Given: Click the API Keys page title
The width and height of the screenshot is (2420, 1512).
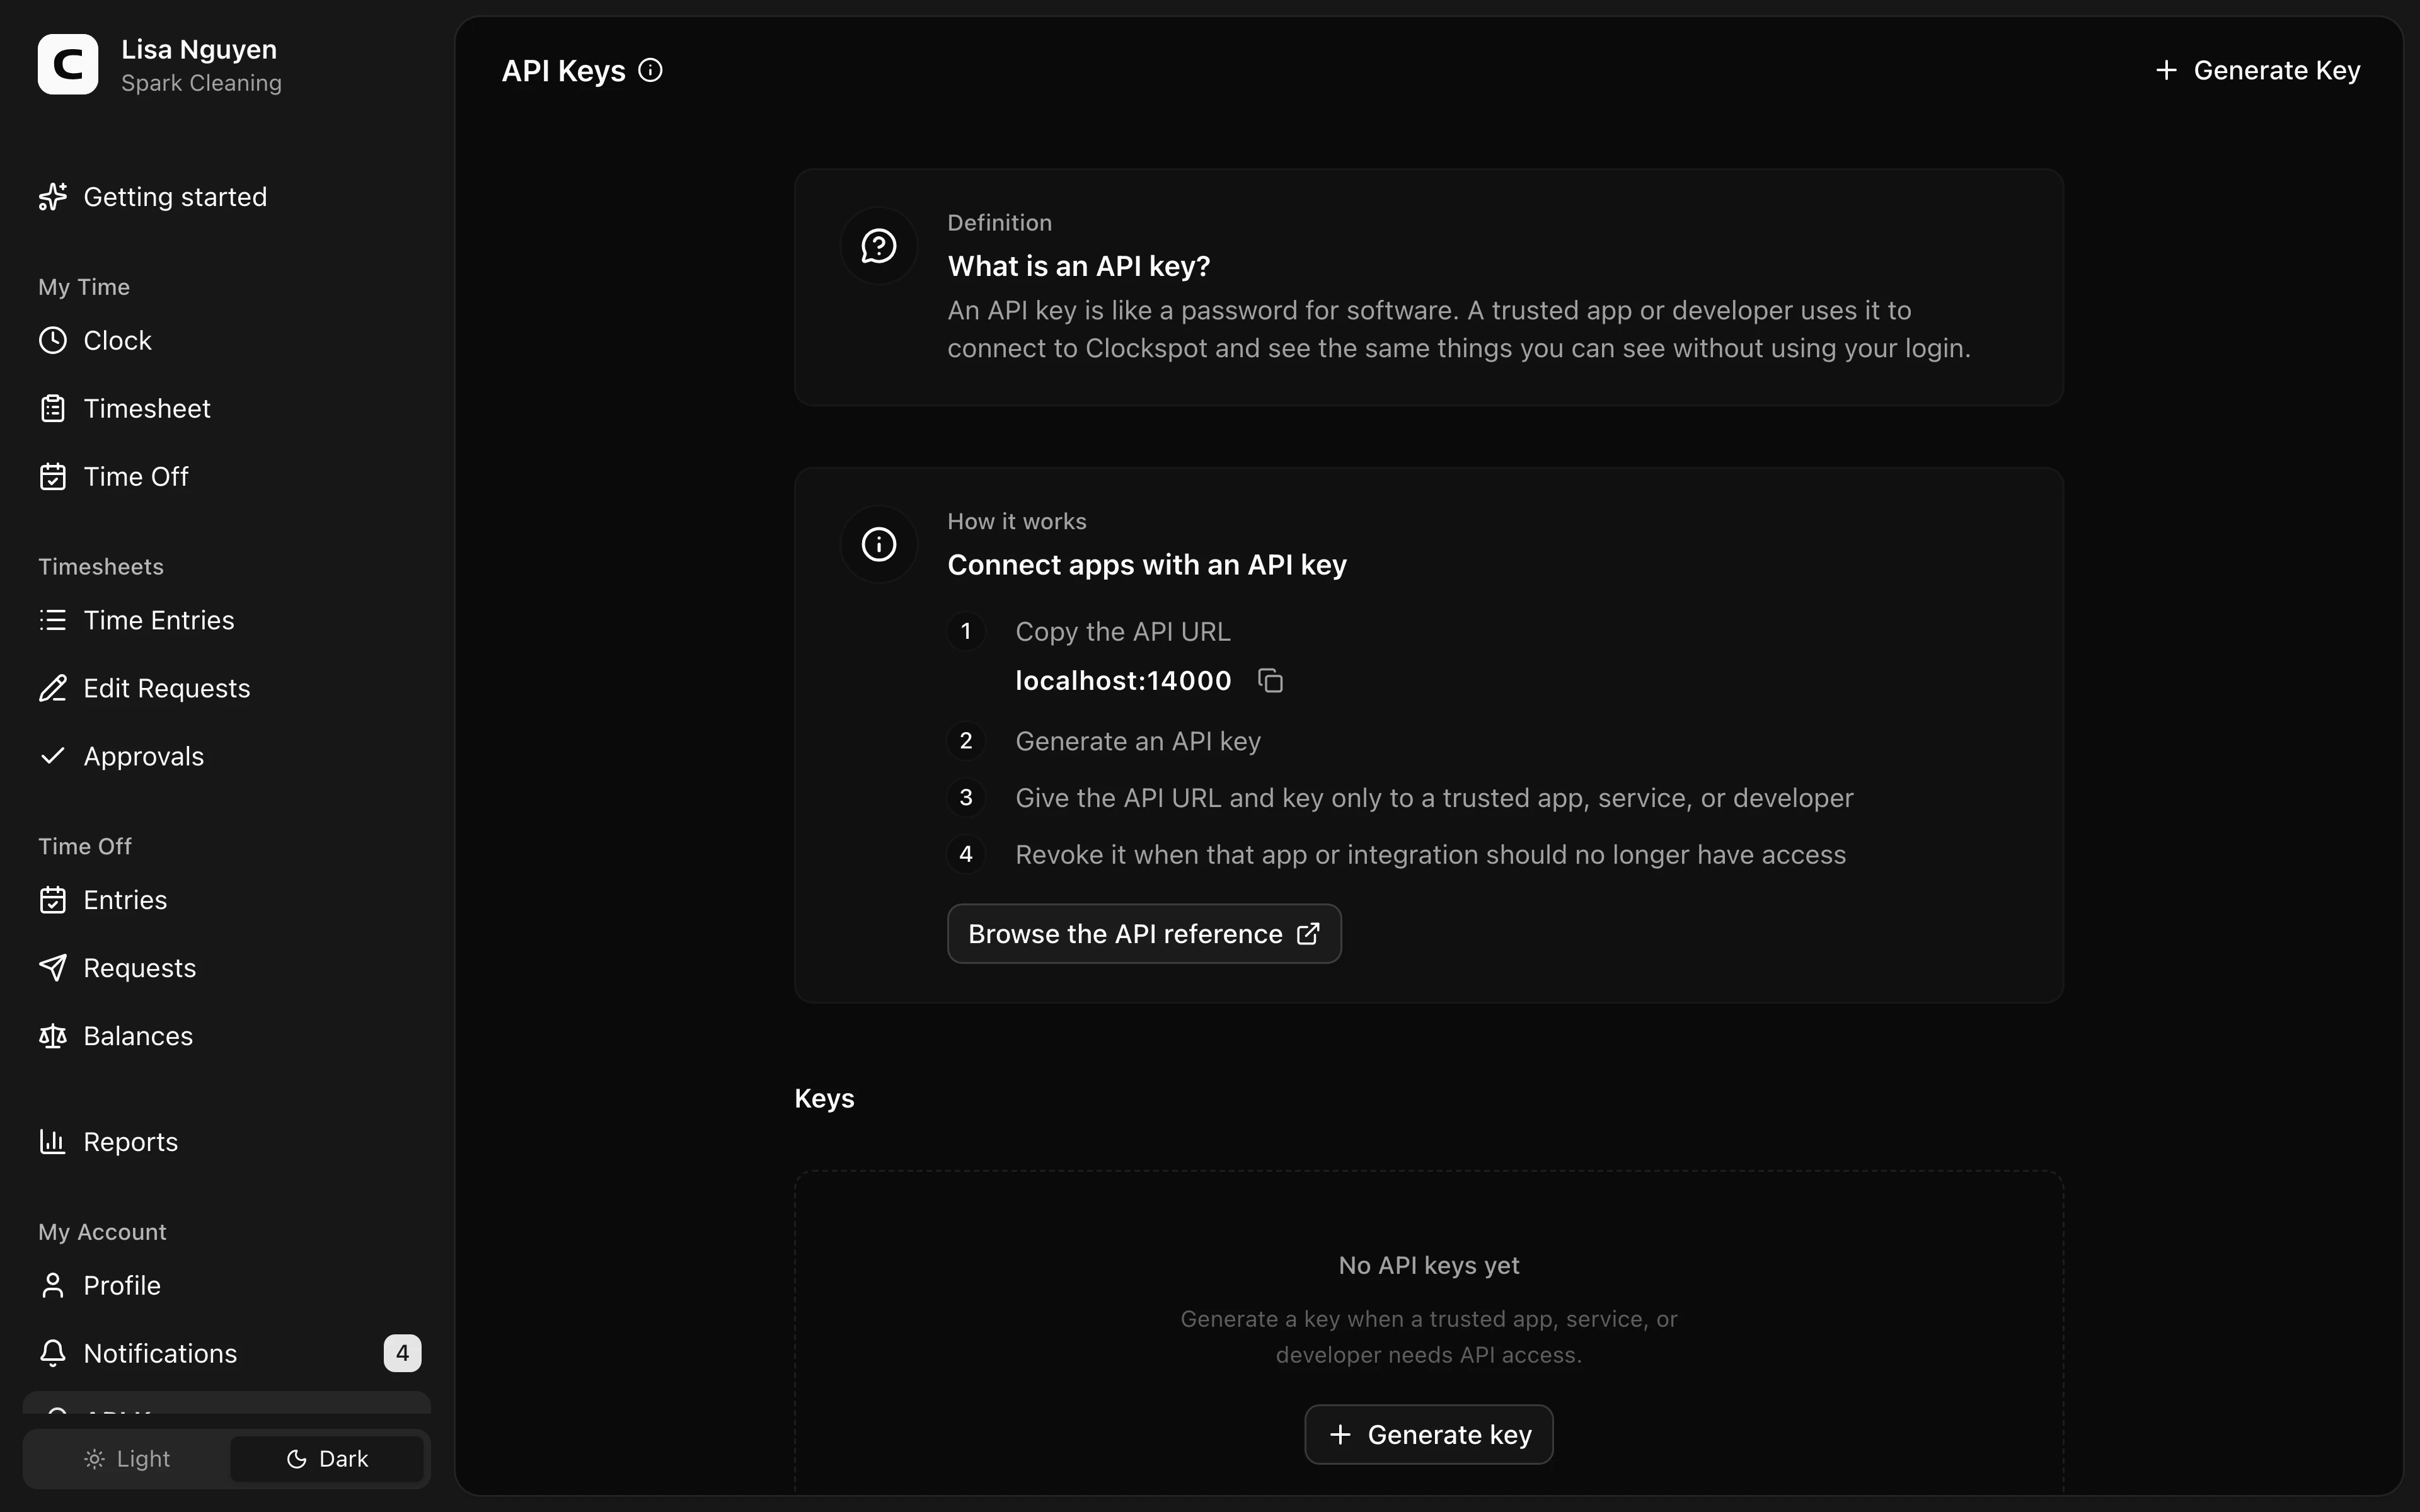Looking at the screenshot, I should pyautogui.click(x=564, y=71).
